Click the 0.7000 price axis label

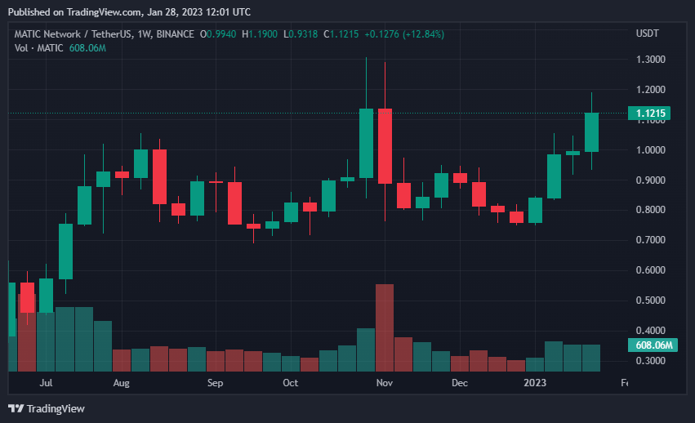tap(651, 240)
